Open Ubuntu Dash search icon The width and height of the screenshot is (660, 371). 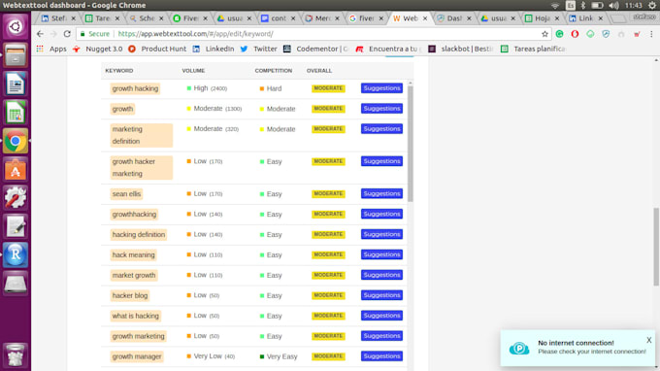tap(16, 27)
